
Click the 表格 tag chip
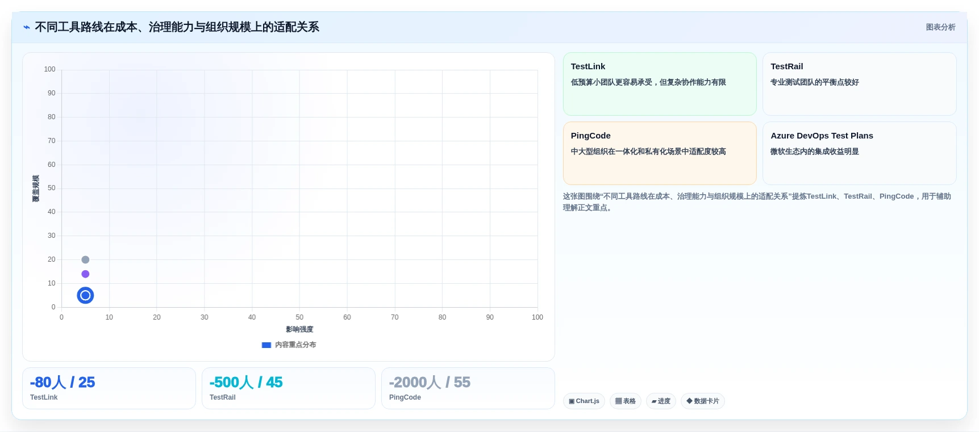pyautogui.click(x=626, y=401)
